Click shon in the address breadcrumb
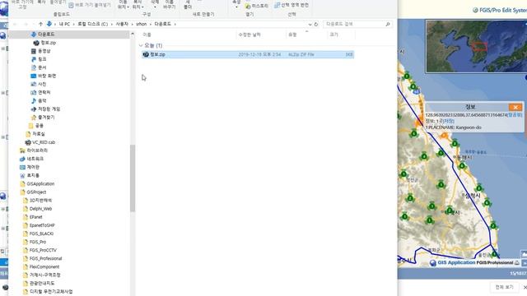Viewport: 527px width, 296px height. click(x=142, y=24)
